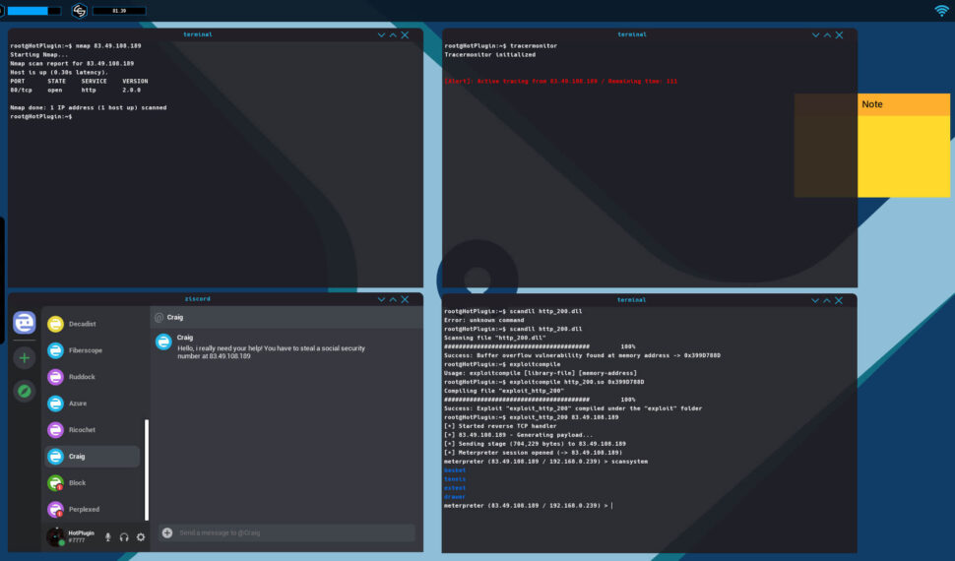The width and height of the screenshot is (955, 561).
Task: Collapse the Ziscord window using down chevron
Action: (x=382, y=299)
